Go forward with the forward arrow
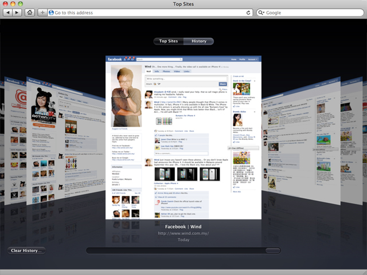 [17, 13]
